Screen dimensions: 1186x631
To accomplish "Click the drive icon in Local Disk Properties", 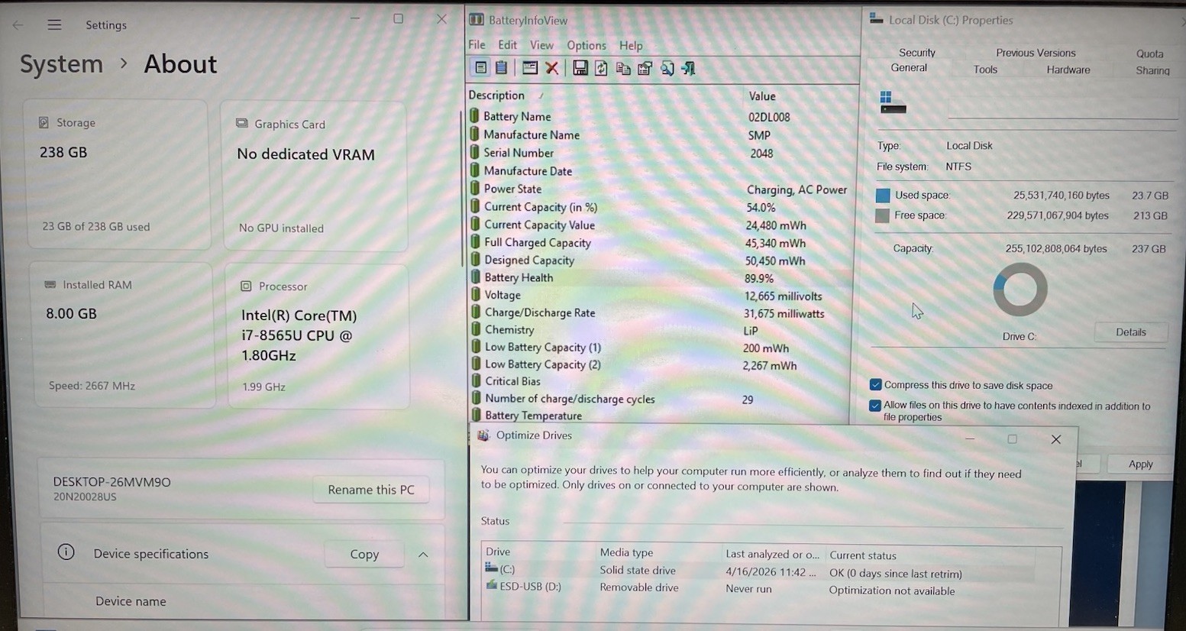I will click(x=893, y=102).
